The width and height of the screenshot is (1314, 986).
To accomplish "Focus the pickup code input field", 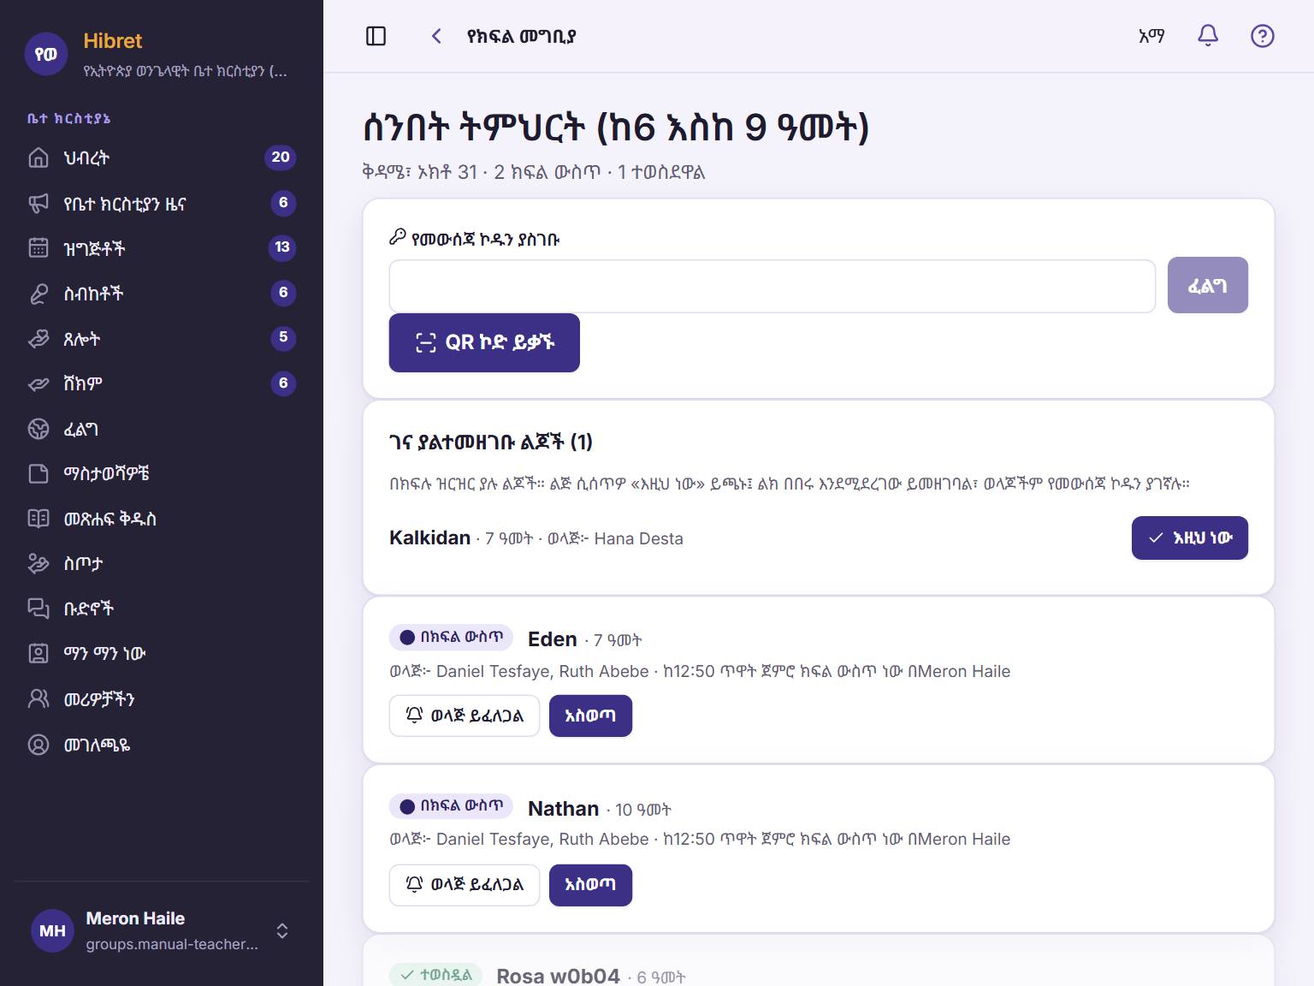I will tap(772, 286).
